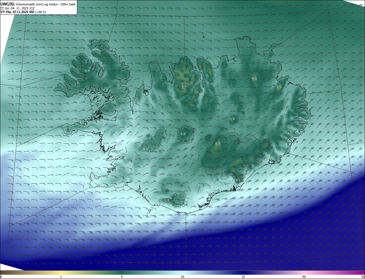Click the 15 label on the color scale

243,277
